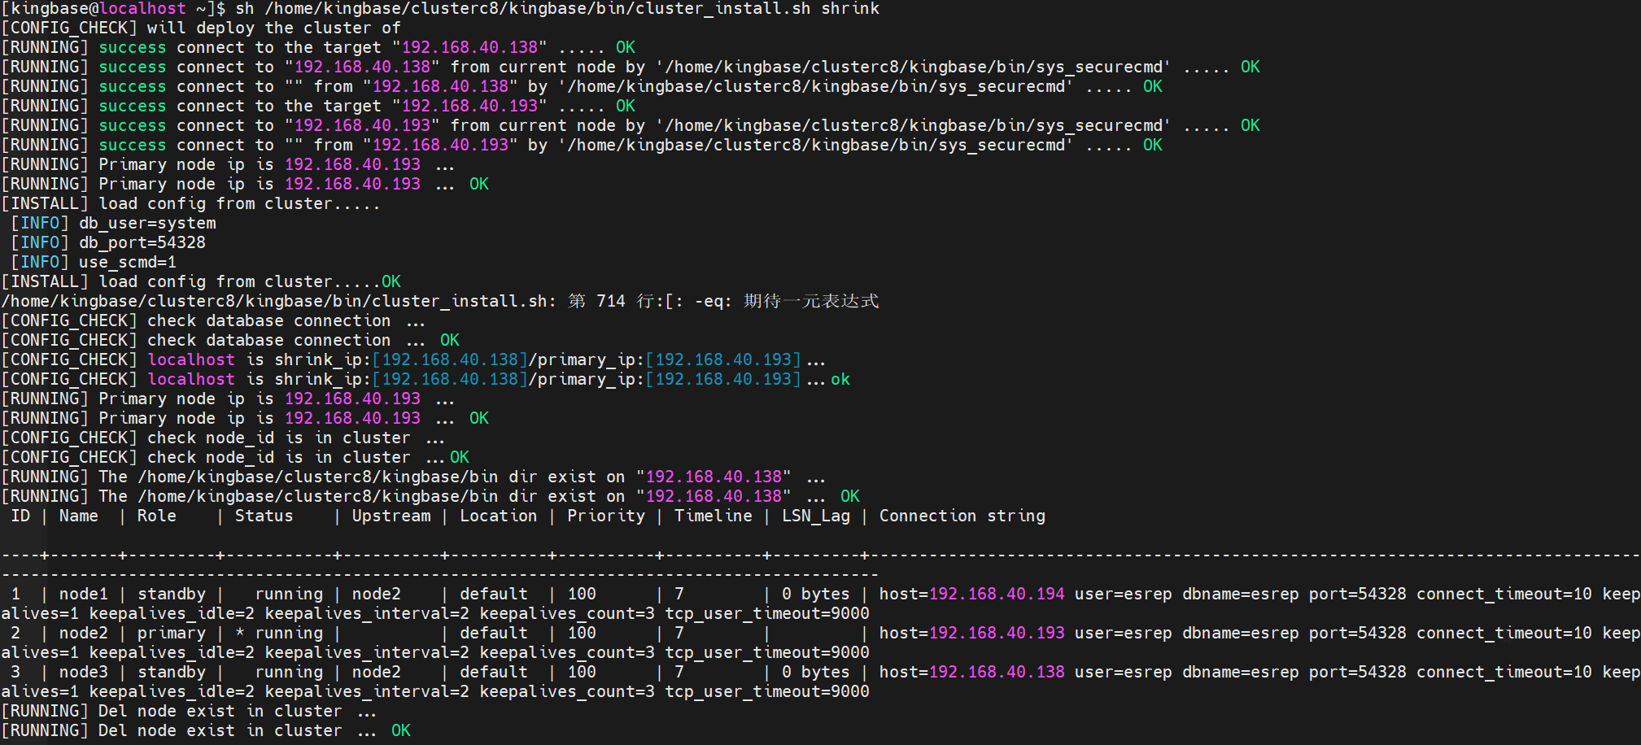Click the line 714 error message in Chinese

pyautogui.click(x=722, y=302)
